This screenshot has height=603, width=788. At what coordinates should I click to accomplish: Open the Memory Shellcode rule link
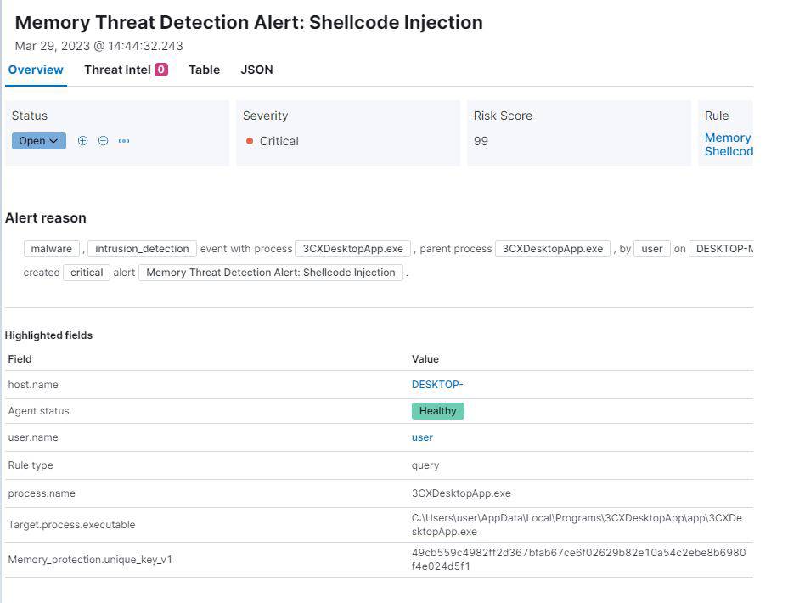(x=728, y=144)
